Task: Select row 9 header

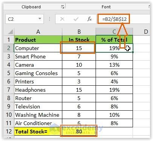Action: (x=9, y=107)
